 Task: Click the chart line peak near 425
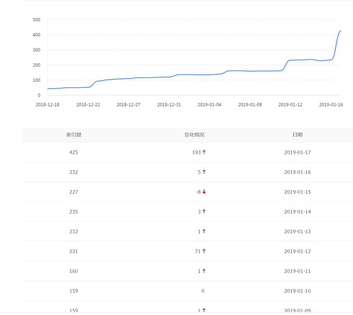click(340, 31)
